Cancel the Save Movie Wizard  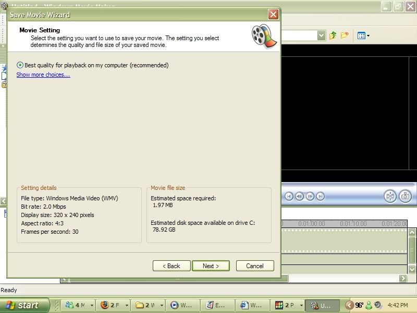tap(255, 266)
